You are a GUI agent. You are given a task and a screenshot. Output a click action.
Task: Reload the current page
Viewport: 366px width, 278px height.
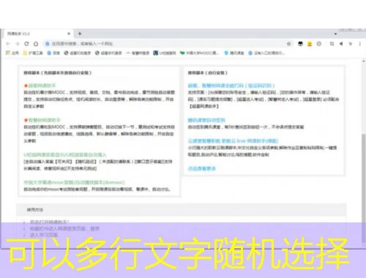click(x=26, y=44)
